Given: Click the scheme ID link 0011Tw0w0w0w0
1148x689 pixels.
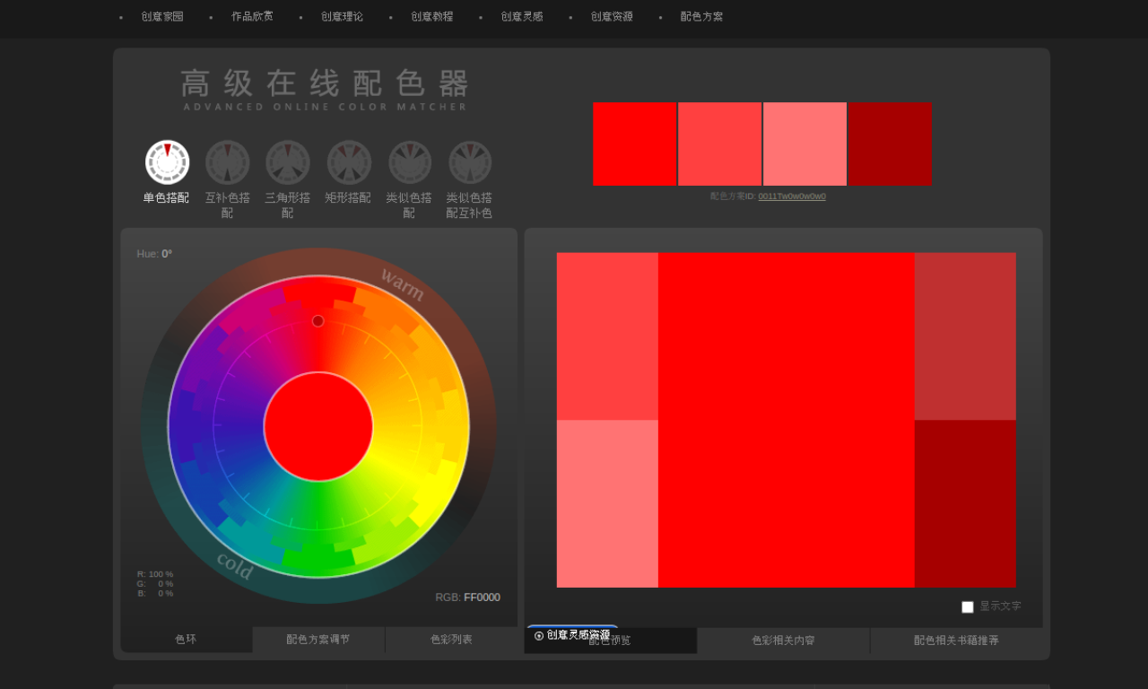Looking at the screenshot, I should (792, 196).
